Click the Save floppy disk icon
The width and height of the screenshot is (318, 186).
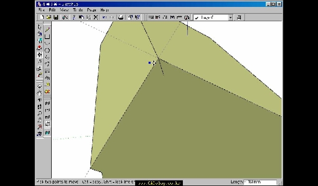point(56,17)
